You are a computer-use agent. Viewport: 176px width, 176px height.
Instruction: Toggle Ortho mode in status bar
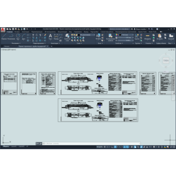point(112,147)
